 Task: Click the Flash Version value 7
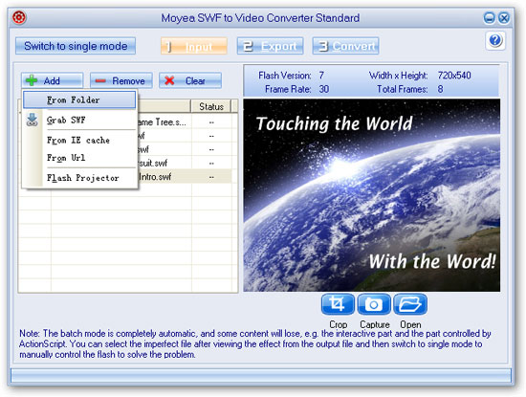point(321,76)
